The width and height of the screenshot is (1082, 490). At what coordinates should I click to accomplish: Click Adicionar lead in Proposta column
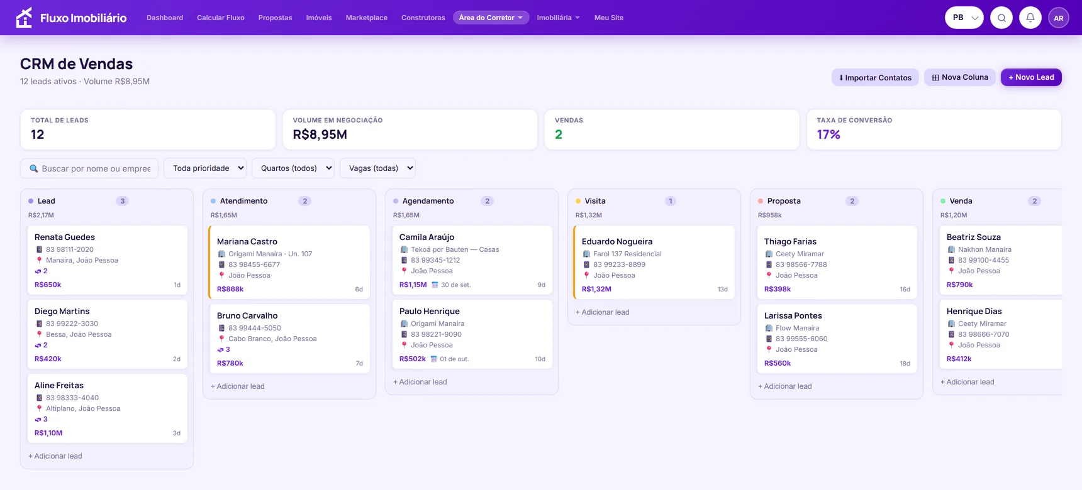(785, 386)
